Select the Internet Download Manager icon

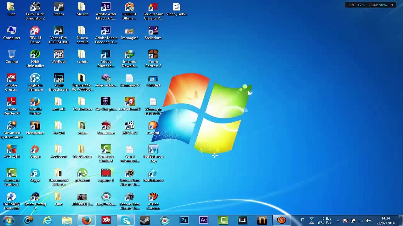pos(129,59)
